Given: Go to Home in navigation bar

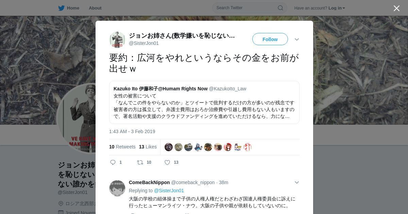Looking at the screenshot, I should pyautogui.click(x=73, y=8).
